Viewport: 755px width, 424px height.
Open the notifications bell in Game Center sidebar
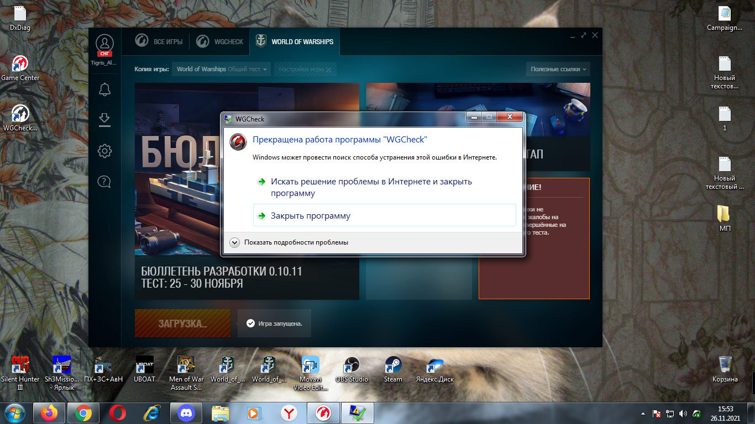(104, 89)
